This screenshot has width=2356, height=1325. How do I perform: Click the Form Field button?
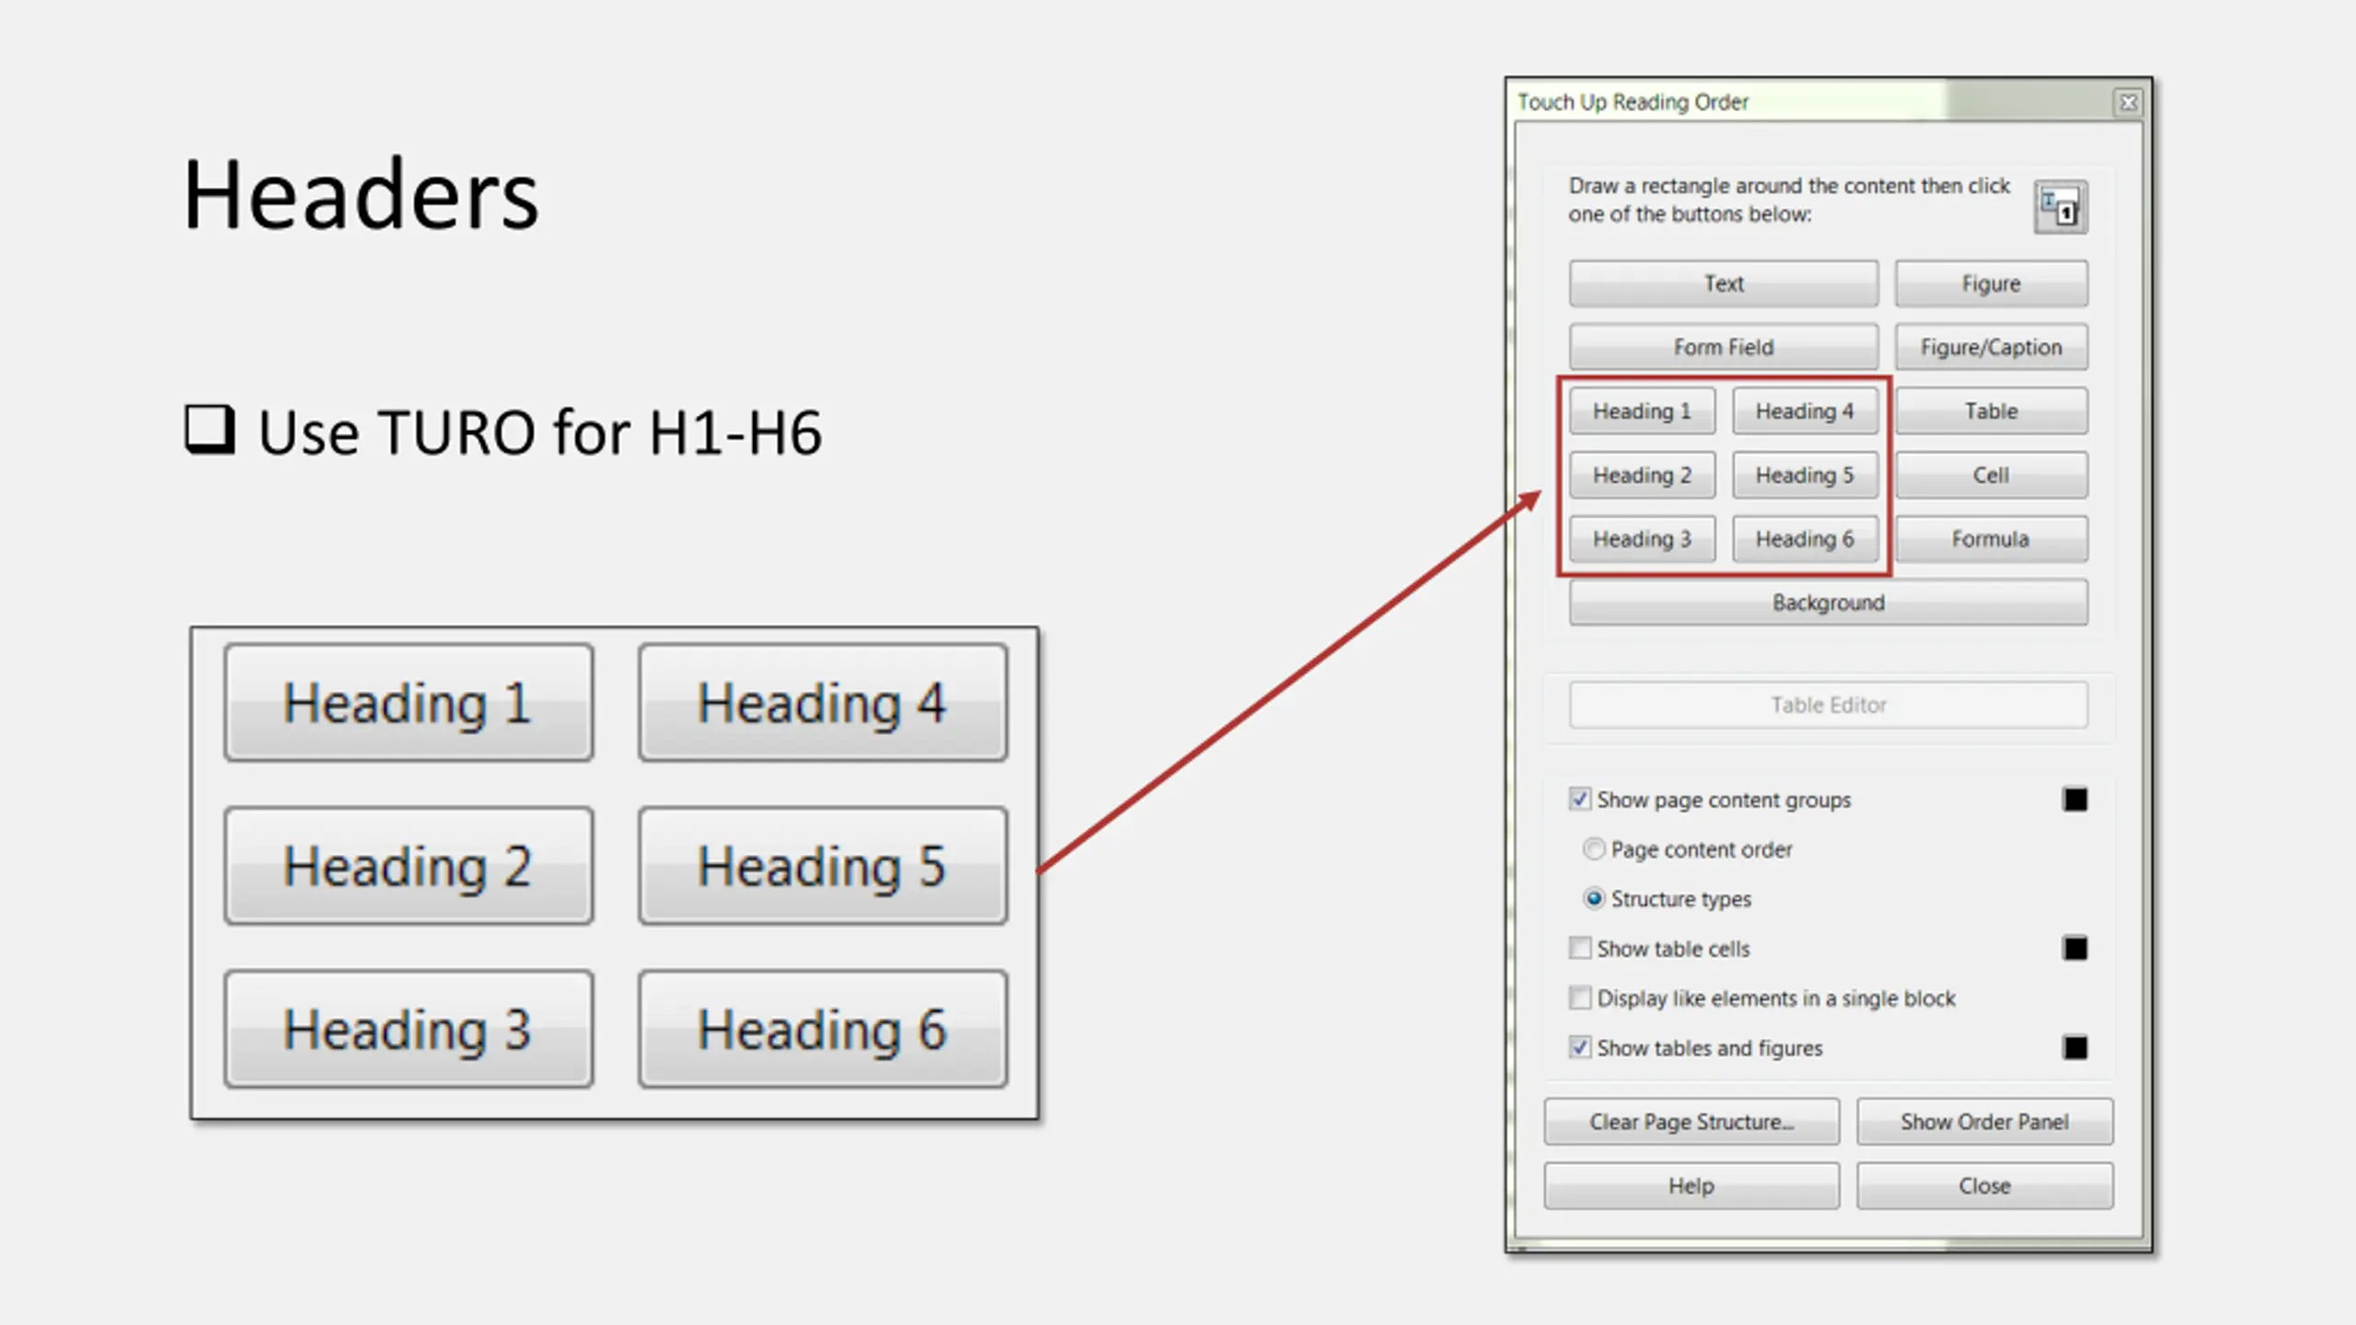tap(1723, 347)
